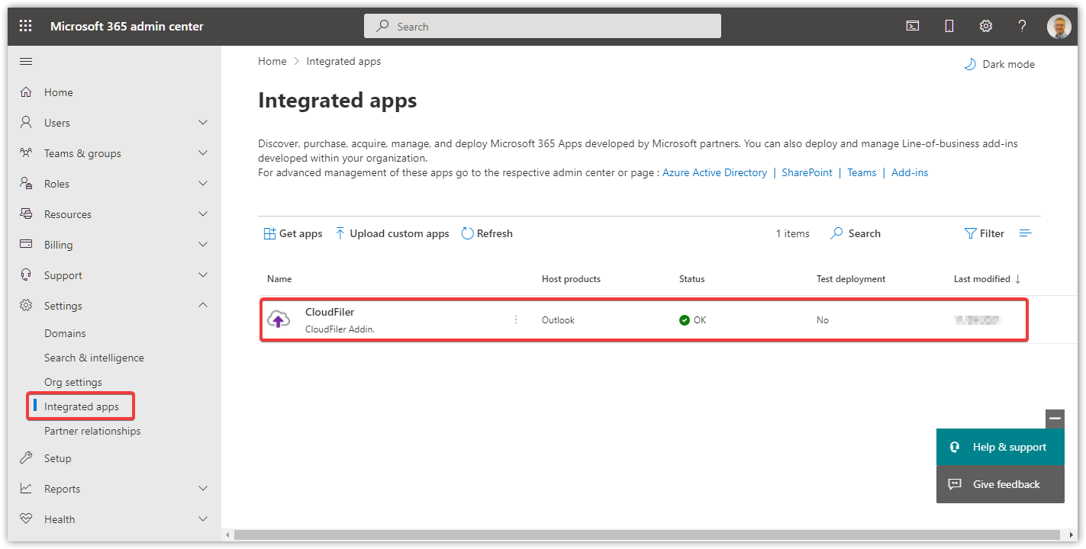Open Filter for the apps list
The width and height of the screenshot is (1086, 549).
point(984,233)
